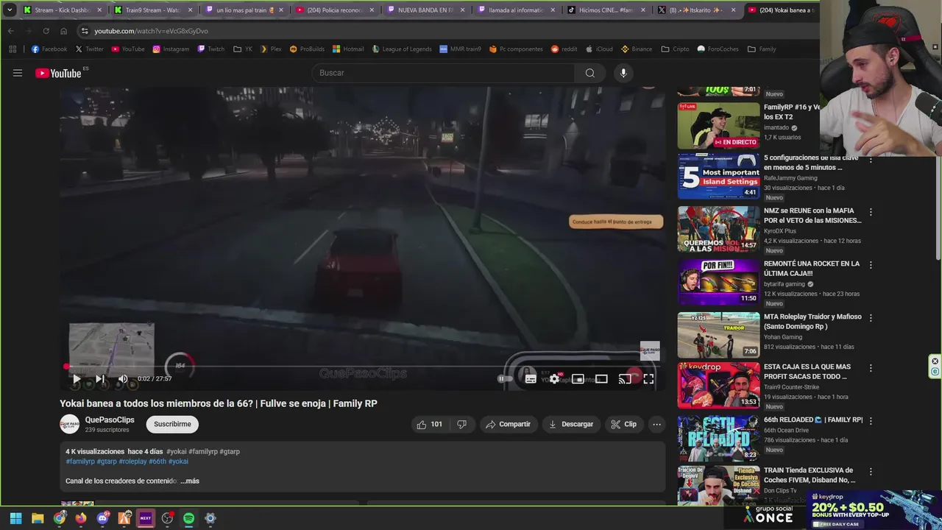Open the Instagram bookmark
The width and height of the screenshot is (942, 530).
click(x=171, y=49)
